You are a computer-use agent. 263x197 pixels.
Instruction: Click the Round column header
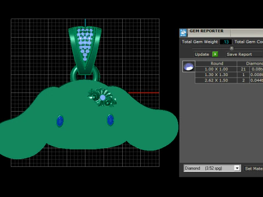coord(216,63)
